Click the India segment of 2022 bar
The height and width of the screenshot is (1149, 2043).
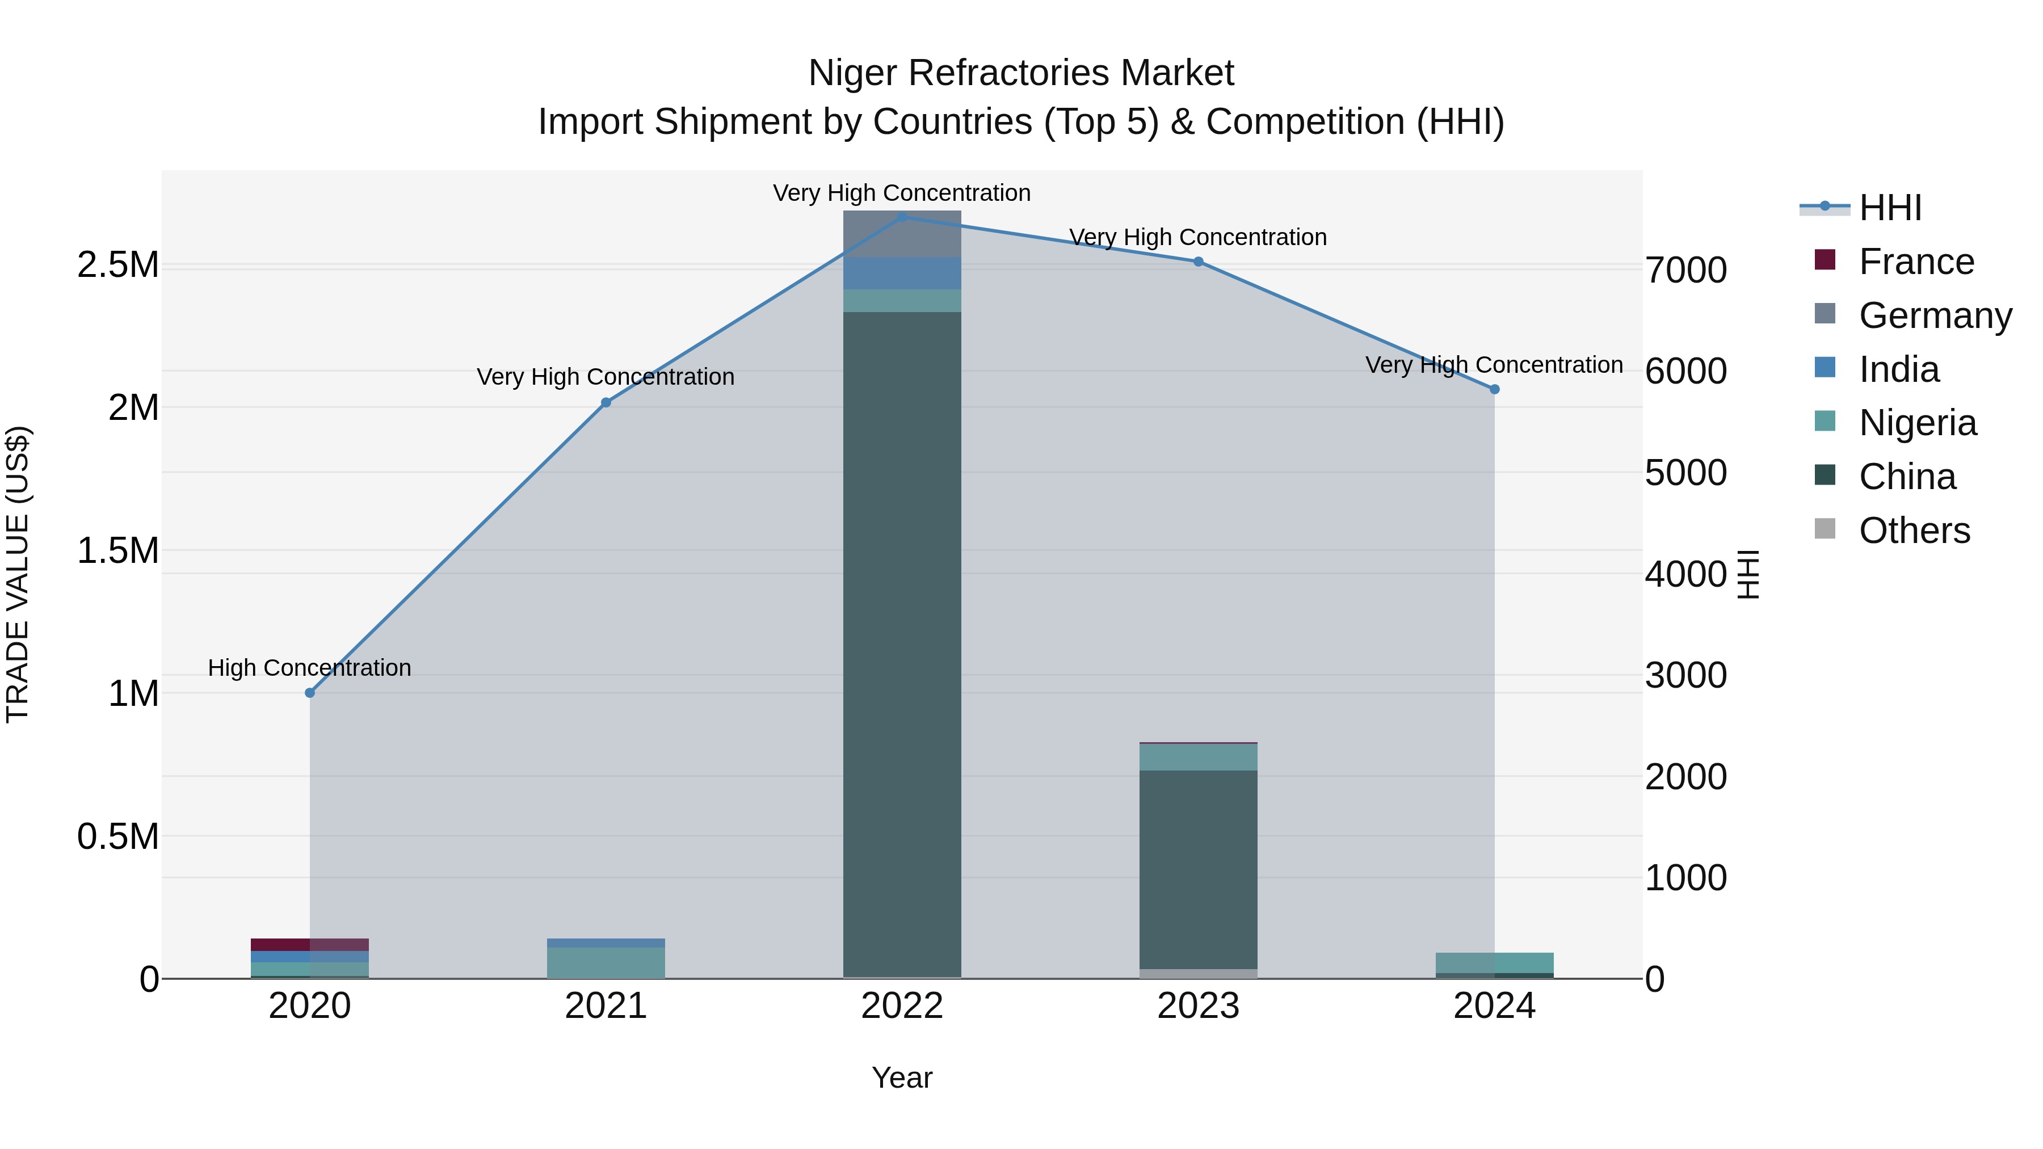pos(902,273)
